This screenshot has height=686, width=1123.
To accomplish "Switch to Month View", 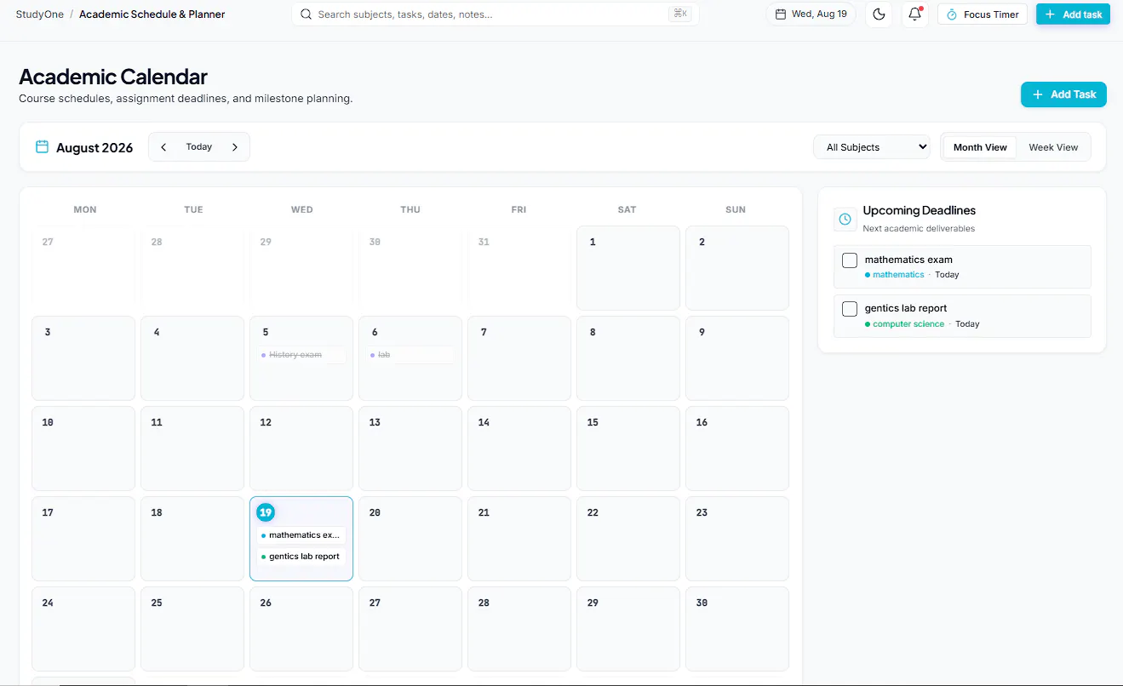I will 980,147.
